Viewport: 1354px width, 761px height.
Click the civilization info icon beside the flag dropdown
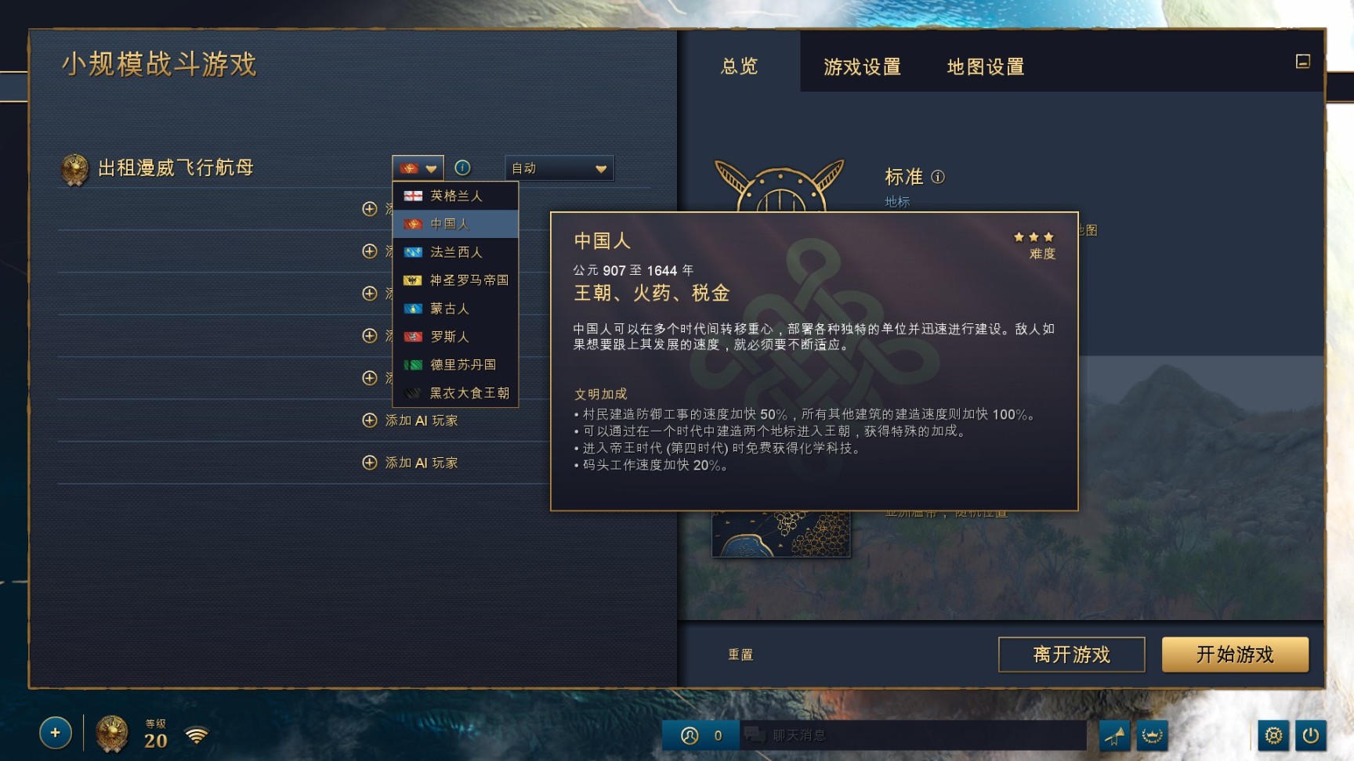(x=462, y=168)
